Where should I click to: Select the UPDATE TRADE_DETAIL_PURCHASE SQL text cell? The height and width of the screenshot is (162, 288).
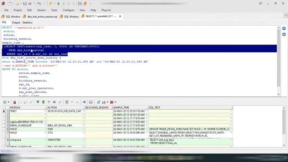(190, 129)
